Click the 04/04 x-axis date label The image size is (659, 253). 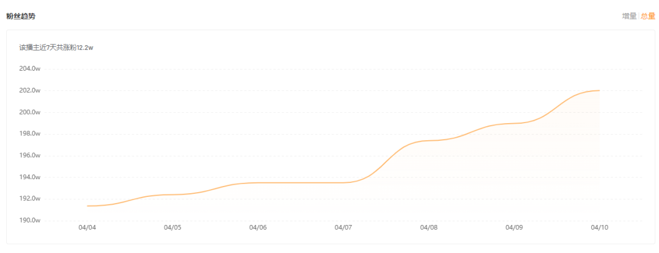coord(87,228)
